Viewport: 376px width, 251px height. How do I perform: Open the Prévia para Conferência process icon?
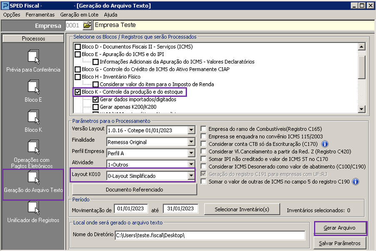33,57
